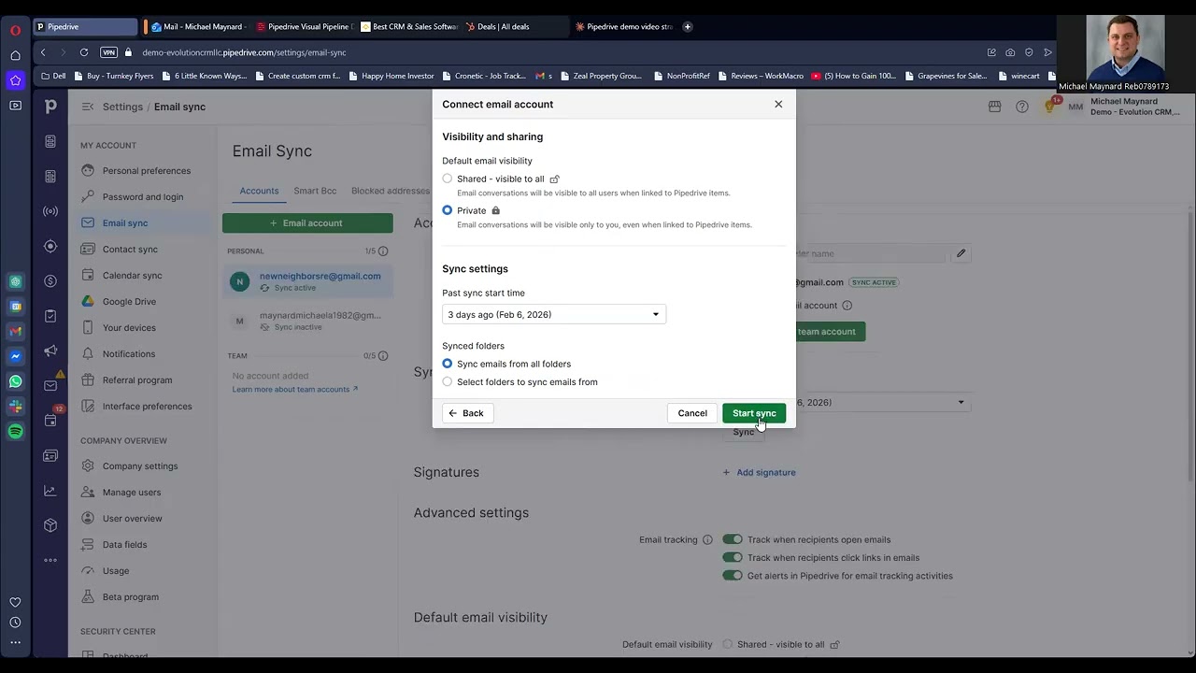The height and width of the screenshot is (673, 1196).
Task: Go Back in the connect email dialog
Action: point(467,413)
